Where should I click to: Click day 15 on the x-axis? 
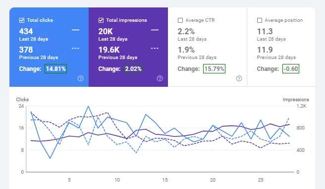165,180
